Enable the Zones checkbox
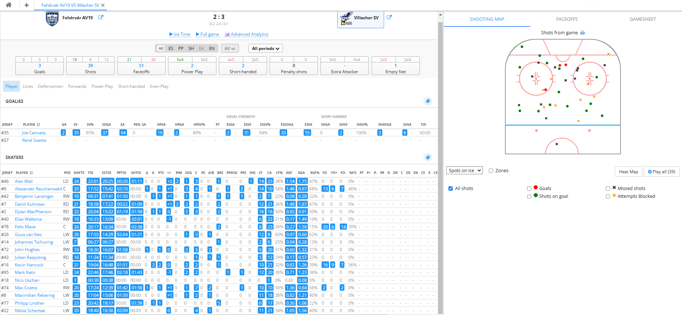 click(491, 171)
